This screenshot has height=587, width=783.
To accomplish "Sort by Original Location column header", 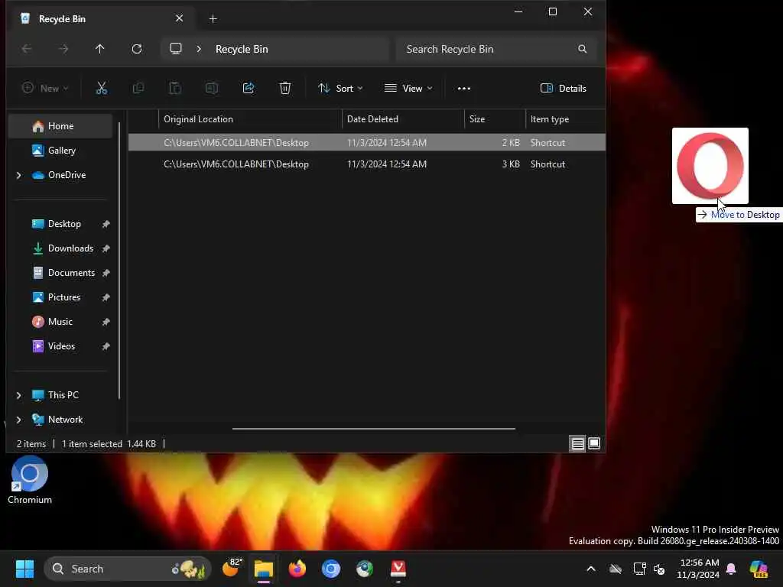I will click(250, 119).
